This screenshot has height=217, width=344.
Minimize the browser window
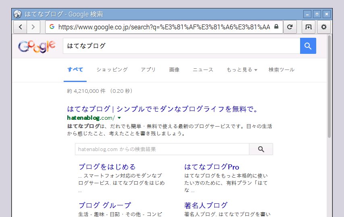coord(307,14)
